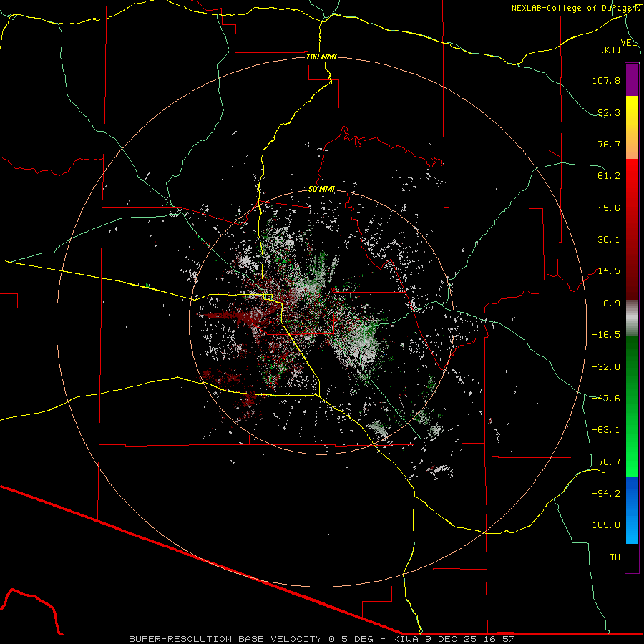Click the -0.9 value on velocity scale

click(x=609, y=303)
